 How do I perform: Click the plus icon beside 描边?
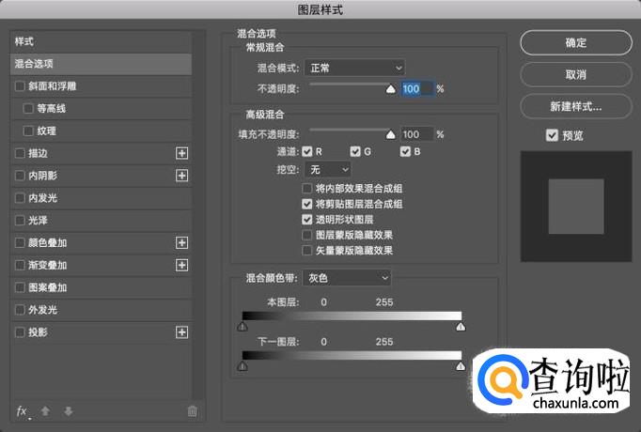coord(182,153)
